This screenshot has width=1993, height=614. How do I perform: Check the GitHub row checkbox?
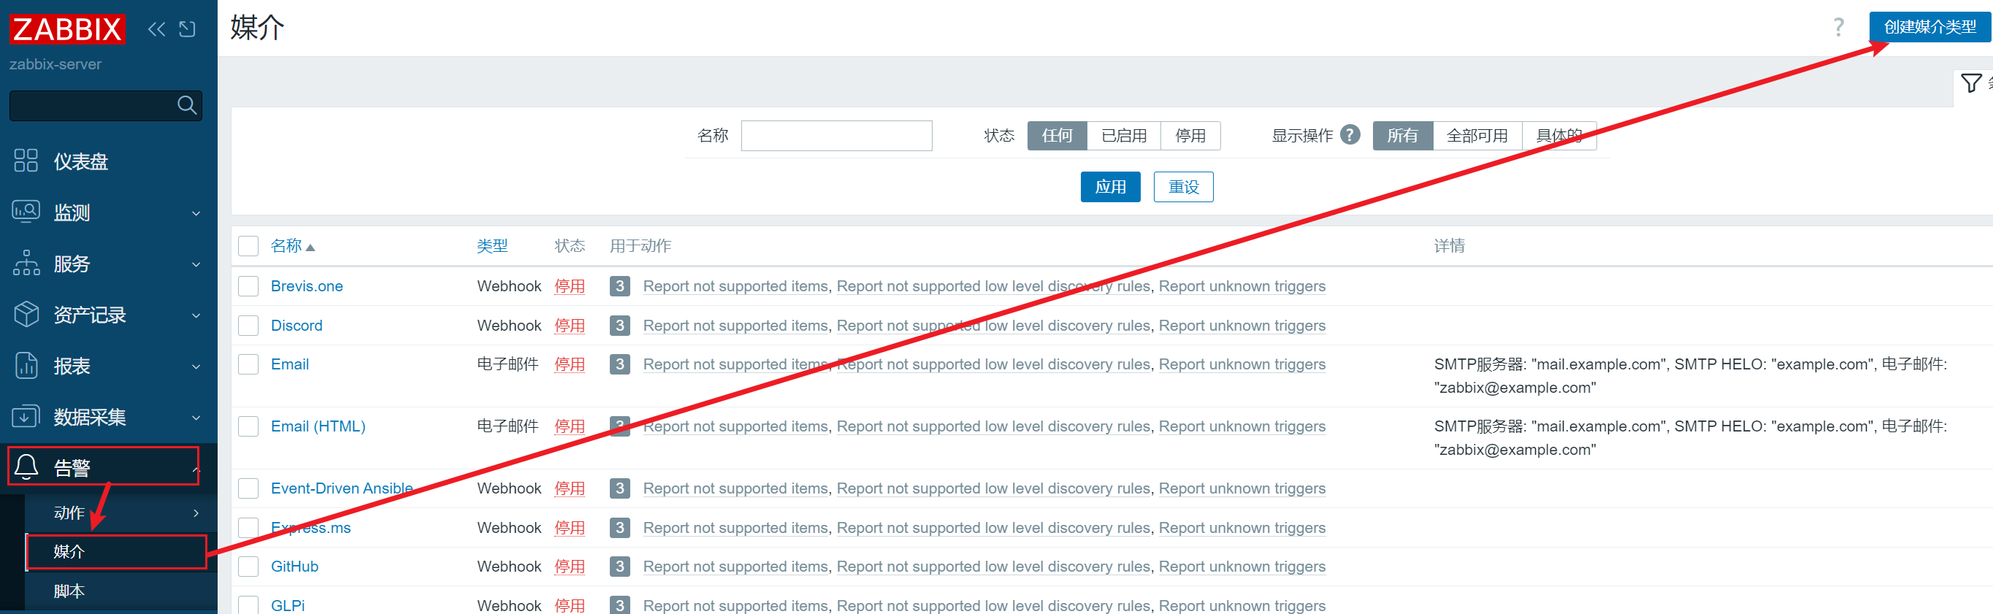tap(248, 567)
